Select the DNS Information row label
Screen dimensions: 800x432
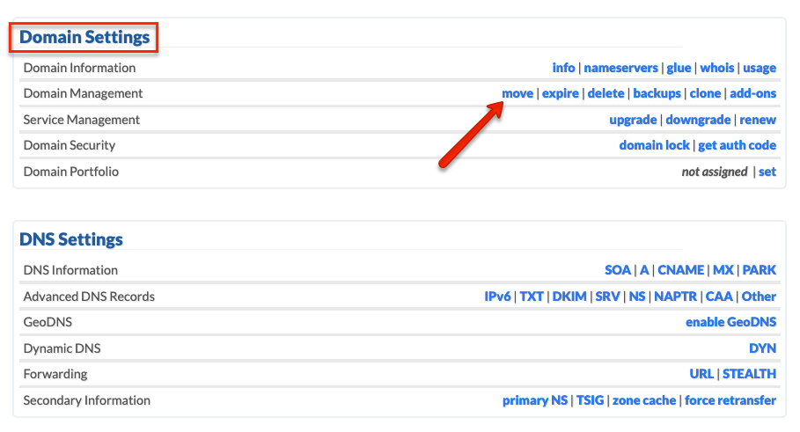pos(70,270)
